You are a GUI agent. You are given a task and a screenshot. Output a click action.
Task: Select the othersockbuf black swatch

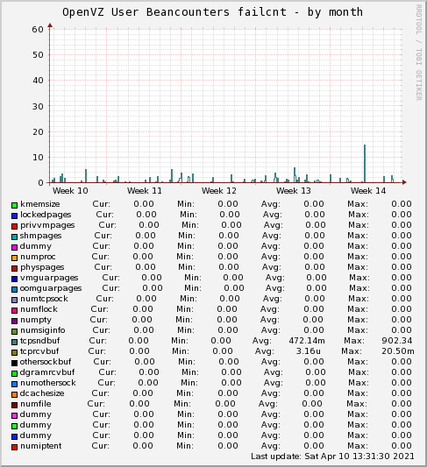click(x=14, y=363)
